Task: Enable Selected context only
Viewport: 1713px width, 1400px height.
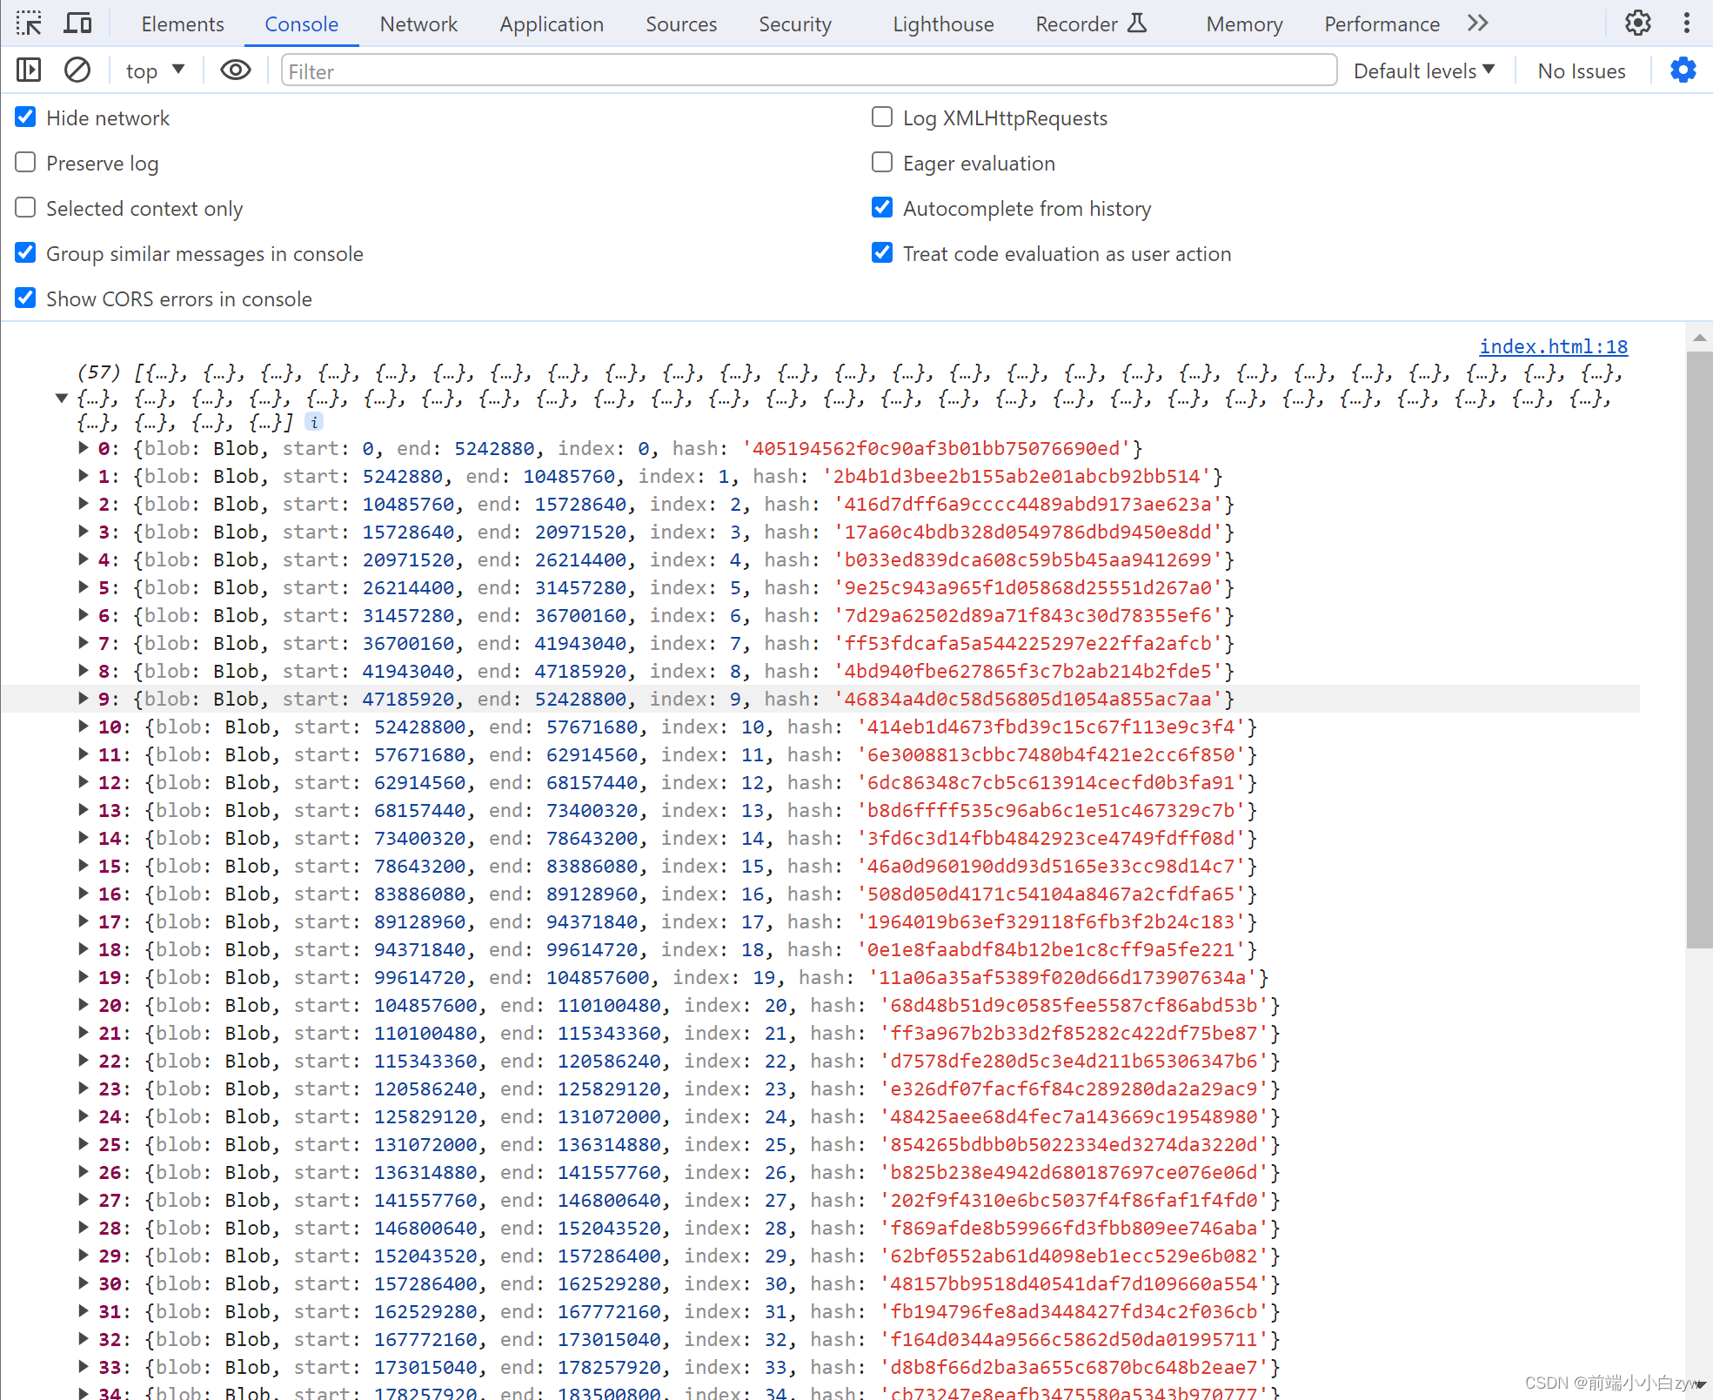Action: click(26, 207)
